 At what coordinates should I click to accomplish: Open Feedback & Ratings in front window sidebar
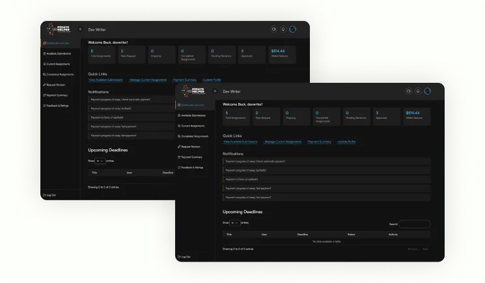click(x=192, y=168)
